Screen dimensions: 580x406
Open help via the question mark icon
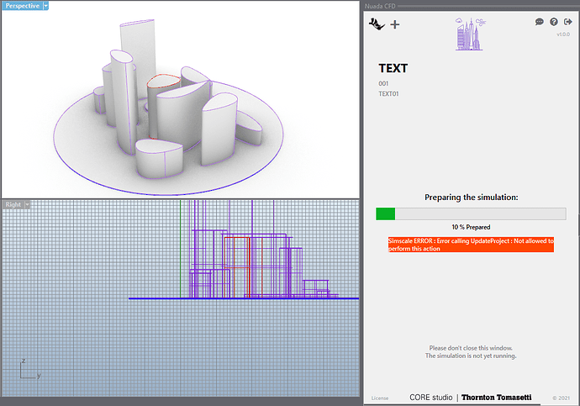554,22
